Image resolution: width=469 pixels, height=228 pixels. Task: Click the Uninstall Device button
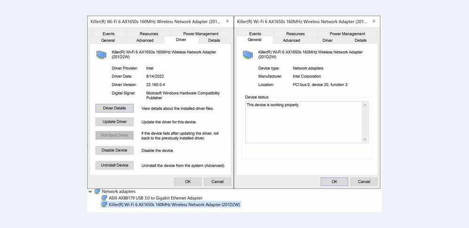coord(115,165)
